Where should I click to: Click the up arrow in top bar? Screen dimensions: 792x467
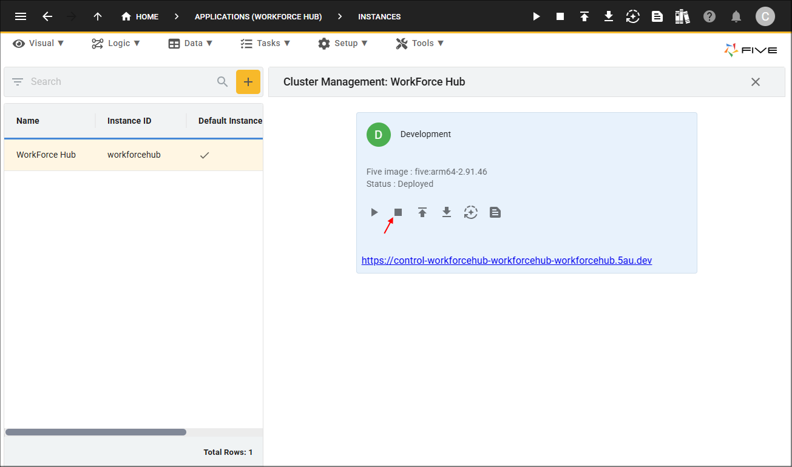98,17
